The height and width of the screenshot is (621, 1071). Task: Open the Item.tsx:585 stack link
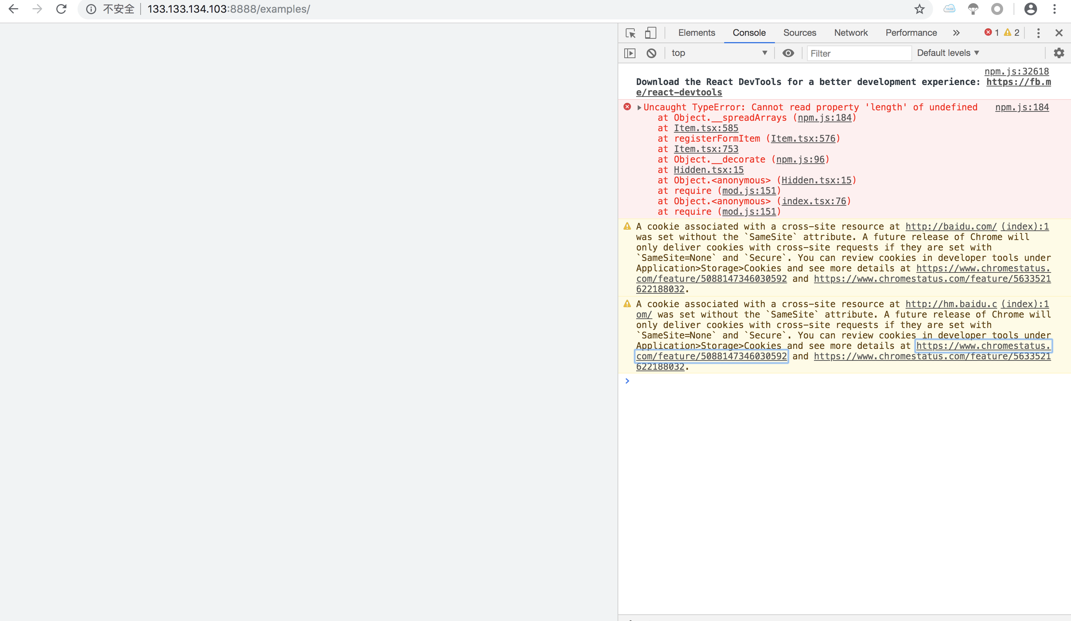pyautogui.click(x=706, y=128)
